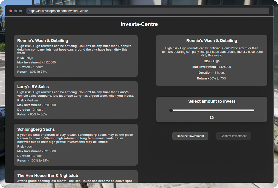Focus the URL address bar

pyautogui.click(x=147, y=11)
